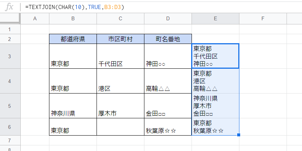Select row 3 header
The height and width of the screenshot is (151, 302).
click(x=10, y=56)
